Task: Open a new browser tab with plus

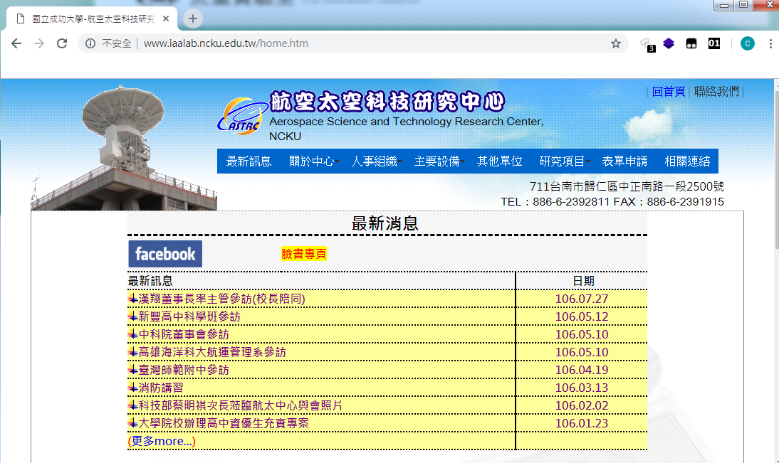Action: click(193, 19)
